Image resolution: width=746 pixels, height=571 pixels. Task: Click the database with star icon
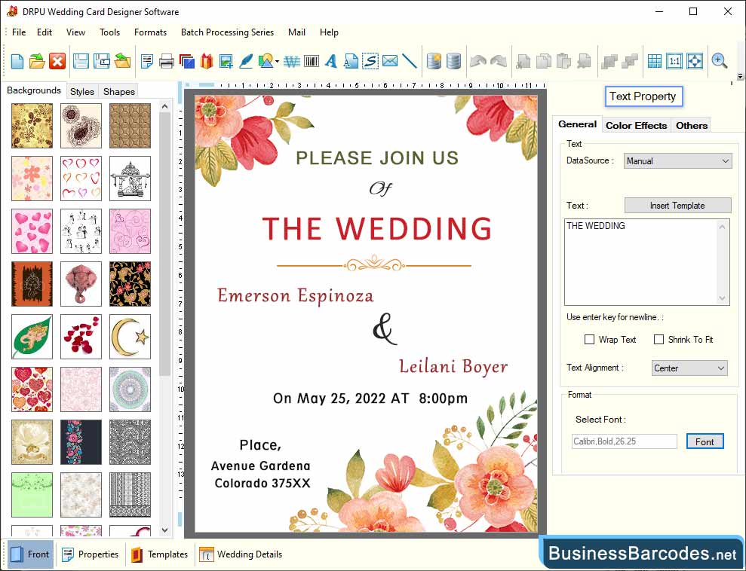[x=434, y=61]
